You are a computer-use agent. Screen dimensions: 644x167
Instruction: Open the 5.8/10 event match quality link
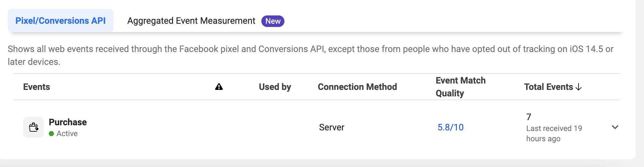[x=450, y=127]
